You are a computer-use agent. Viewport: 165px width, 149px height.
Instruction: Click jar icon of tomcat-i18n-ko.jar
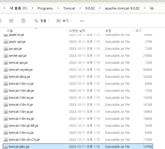(6, 118)
